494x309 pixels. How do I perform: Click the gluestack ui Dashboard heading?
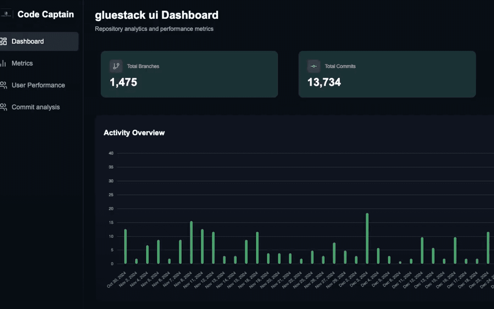(x=157, y=15)
